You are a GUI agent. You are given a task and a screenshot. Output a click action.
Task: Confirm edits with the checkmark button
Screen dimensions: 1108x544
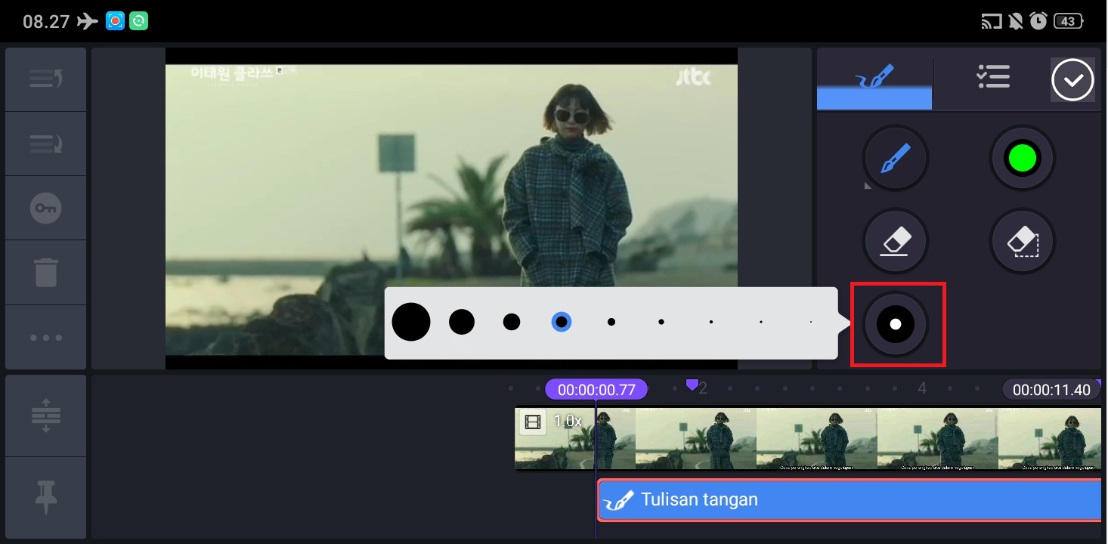[x=1072, y=79]
